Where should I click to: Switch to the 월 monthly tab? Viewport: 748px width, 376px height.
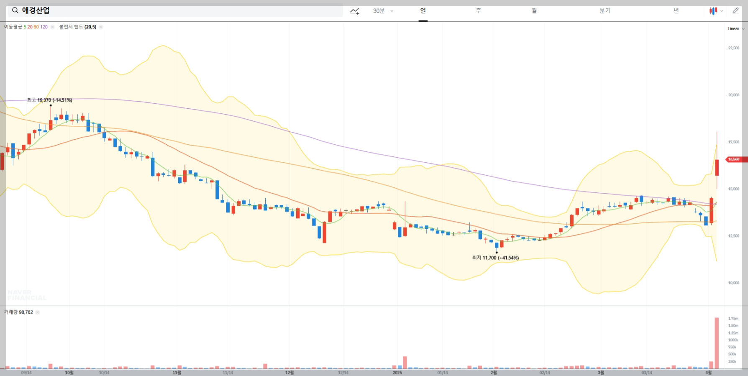(534, 10)
